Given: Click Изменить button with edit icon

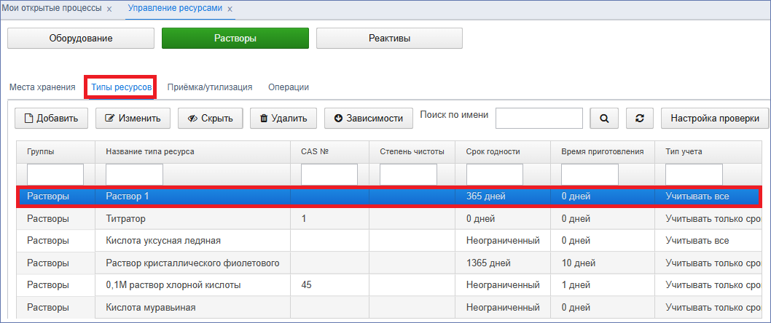Looking at the screenshot, I should point(133,119).
